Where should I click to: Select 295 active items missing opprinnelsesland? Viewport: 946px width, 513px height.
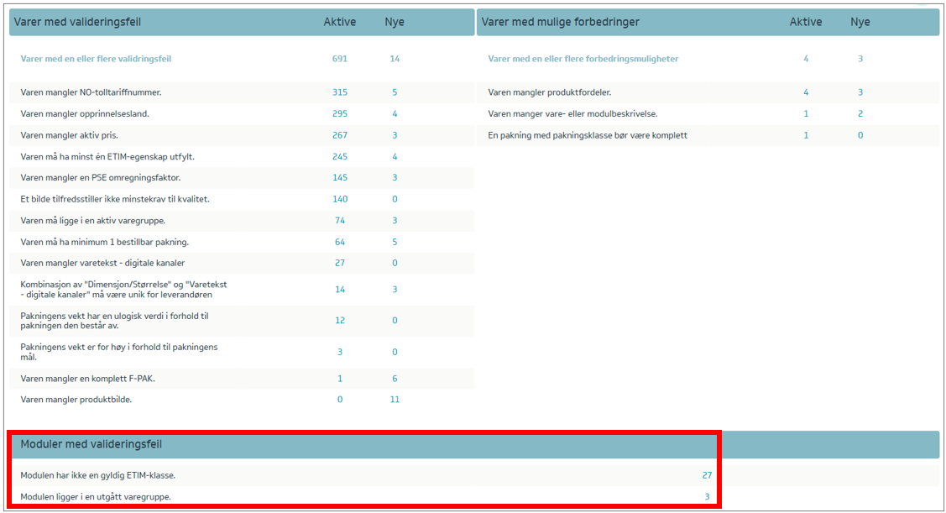point(339,113)
